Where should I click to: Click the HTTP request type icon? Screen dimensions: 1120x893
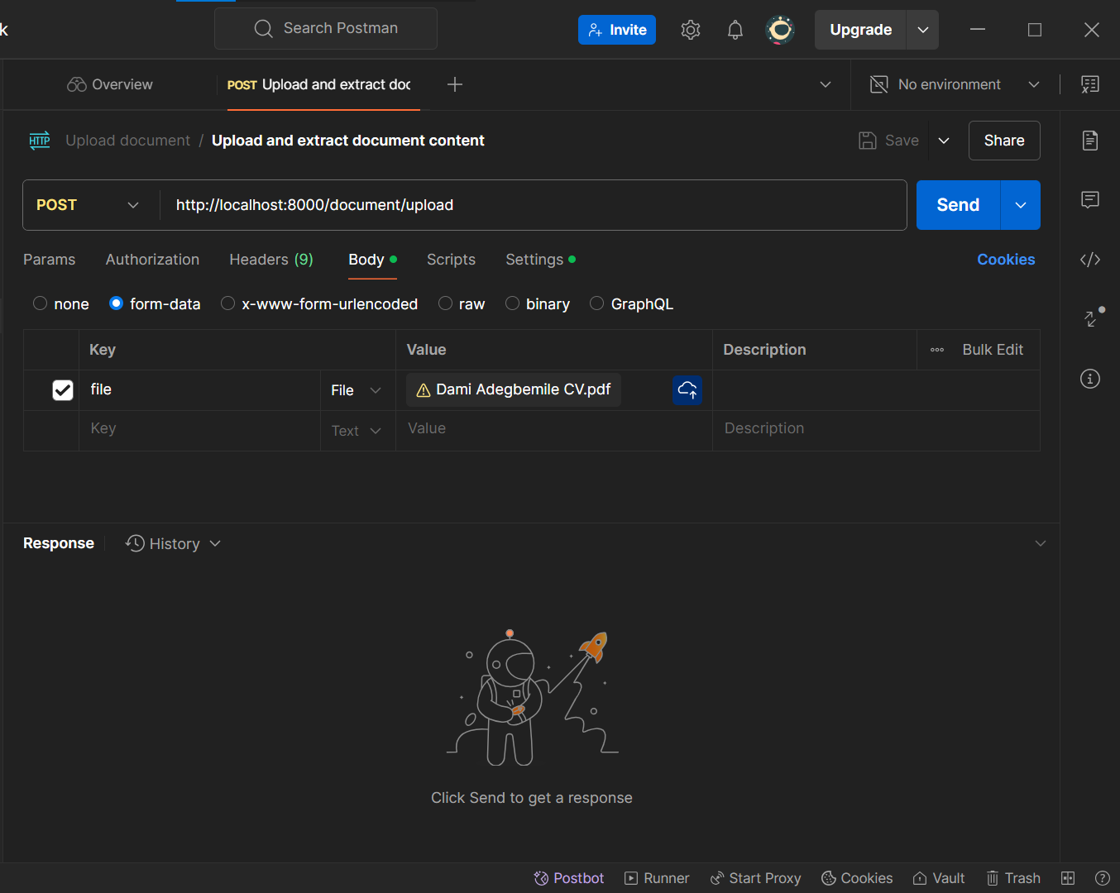coord(40,141)
